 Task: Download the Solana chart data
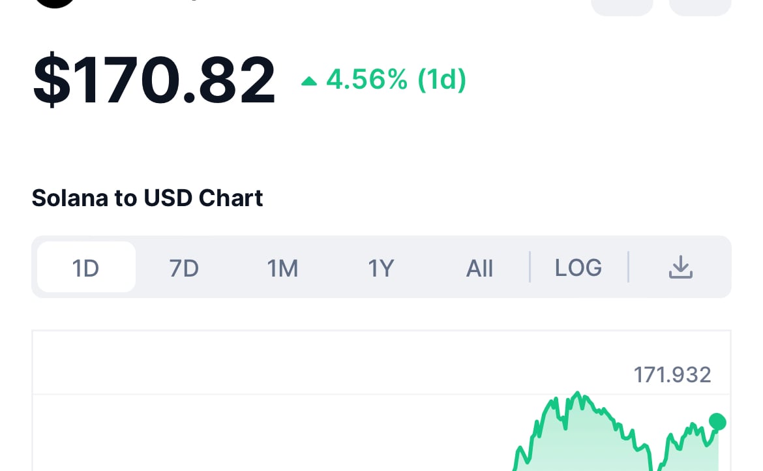(x=681, y=267)
